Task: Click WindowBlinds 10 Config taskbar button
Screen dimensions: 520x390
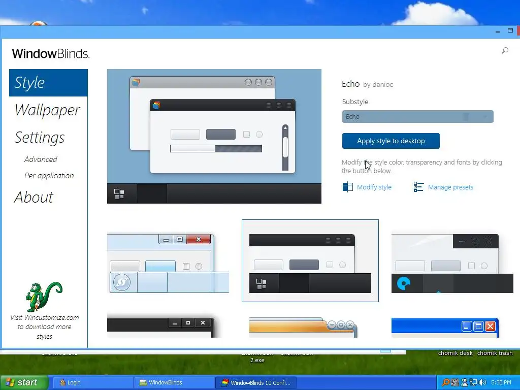Action: point(256,382)
